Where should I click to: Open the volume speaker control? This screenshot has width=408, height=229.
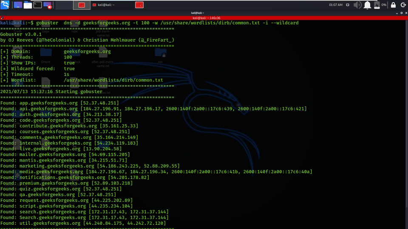tap(357, 5)
